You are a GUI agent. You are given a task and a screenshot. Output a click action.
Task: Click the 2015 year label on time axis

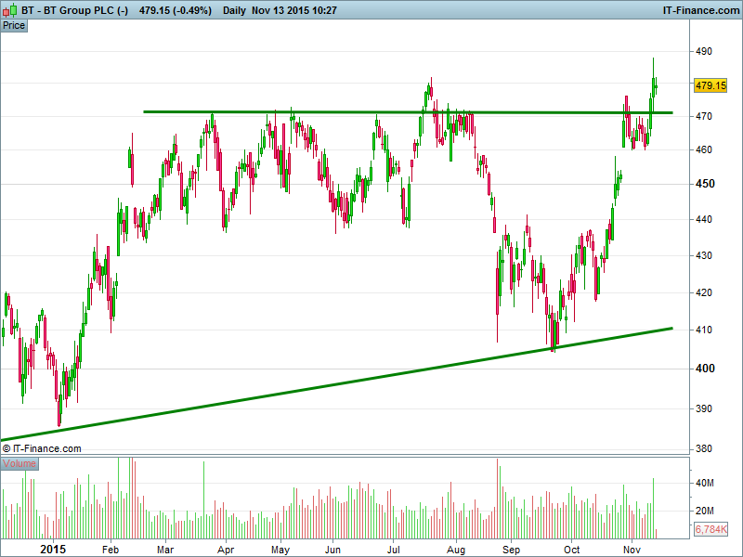[x=54, y=549]
